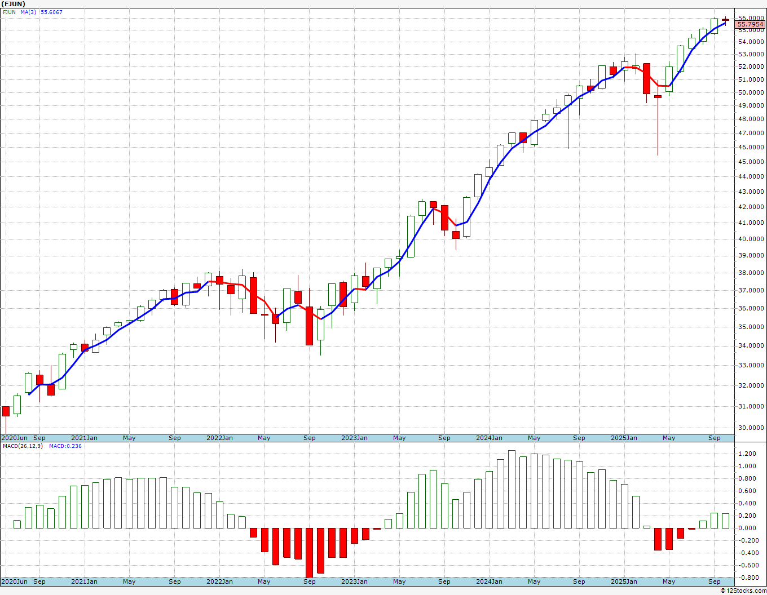Select the "MA(3)" indicator label
Viewport: 767px width, 595px height.
28,12
